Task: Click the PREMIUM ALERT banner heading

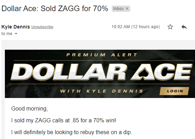Action: click(x=102, y=55)
